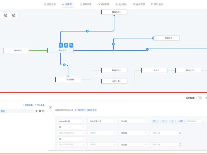This screenshot has width=207, height=155.
Task: Open the 执行日志 tab
Action: point(121,4)
